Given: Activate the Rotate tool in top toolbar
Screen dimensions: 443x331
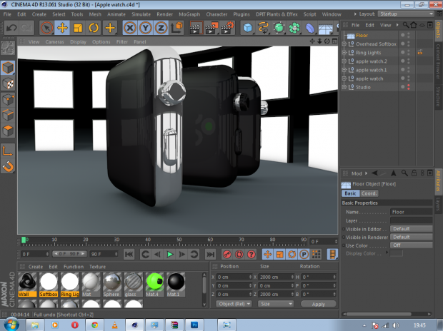Looking at the screenshot, I should [94, 28].
